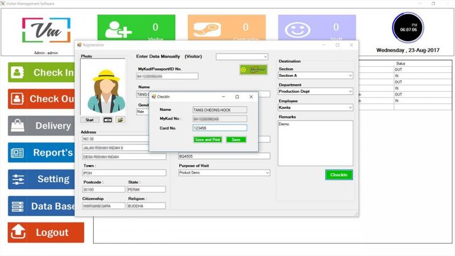The height and width of the screenshot is (256, 455).
Task: Click the Setting sliders icon
Action: pyautogui.click(x=18, y=179)
